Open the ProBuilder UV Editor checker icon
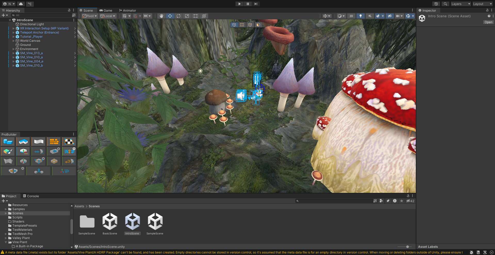The width and height of the screenshot is (495, 255). click(69, 142)
